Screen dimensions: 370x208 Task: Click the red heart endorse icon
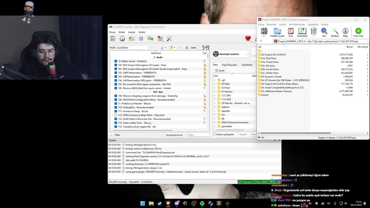[248, 38]
